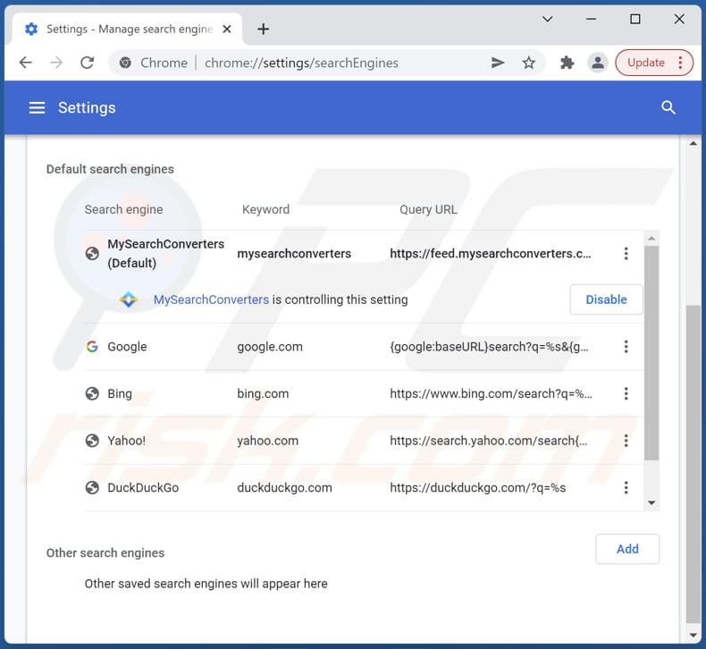Search settings with magnifier icon
This screenshot has height=649, width=706.
[668, 107]
